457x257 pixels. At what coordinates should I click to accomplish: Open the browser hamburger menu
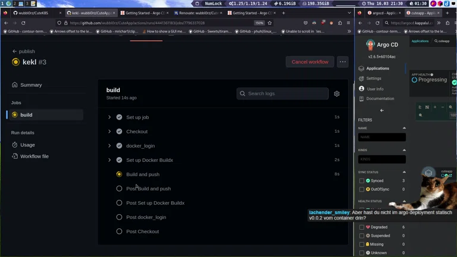pos(348,23)
